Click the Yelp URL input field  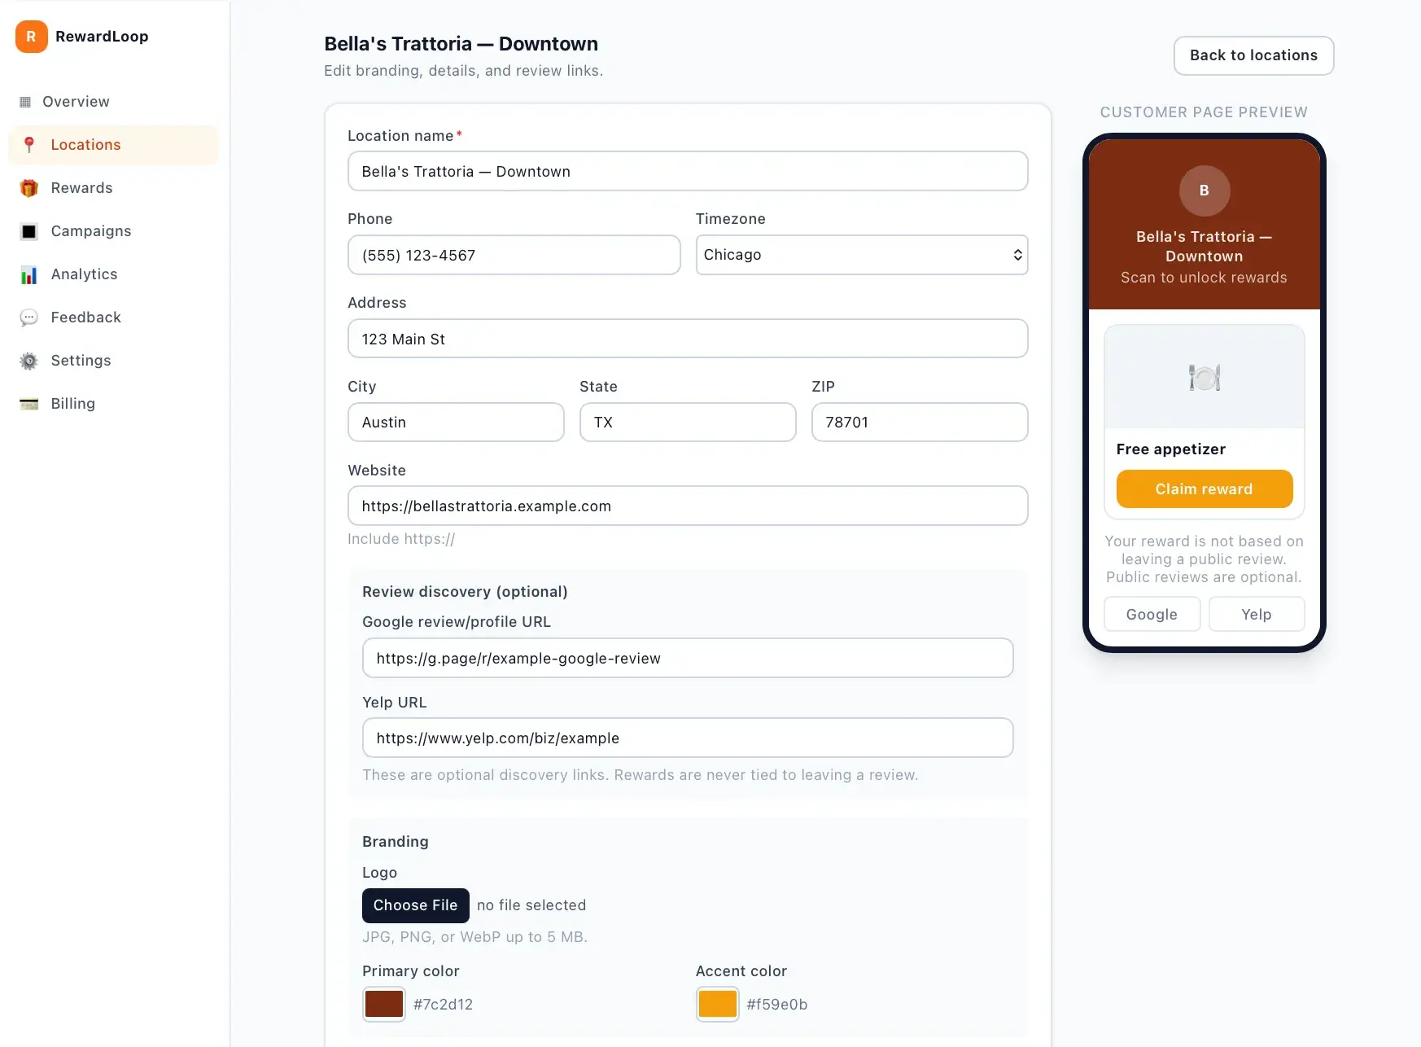[x=688, y=738]
